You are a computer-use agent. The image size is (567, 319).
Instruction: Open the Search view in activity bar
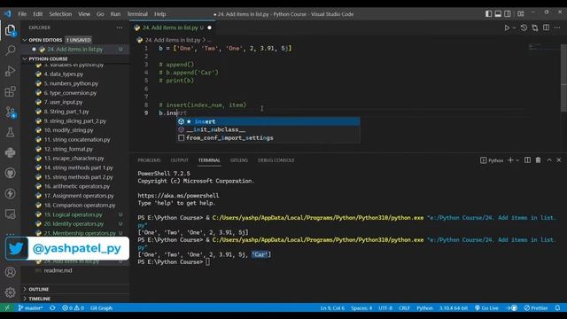pos(10,51)
